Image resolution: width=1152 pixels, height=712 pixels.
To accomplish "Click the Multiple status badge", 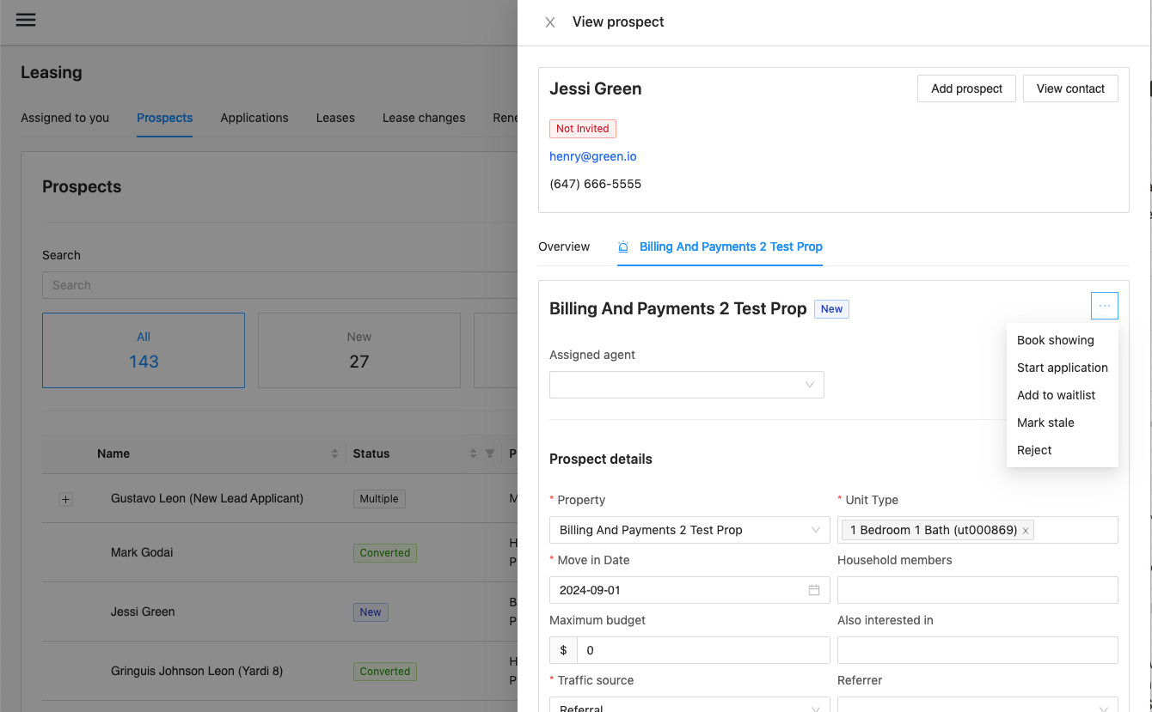I will click(x=379, y=499).
